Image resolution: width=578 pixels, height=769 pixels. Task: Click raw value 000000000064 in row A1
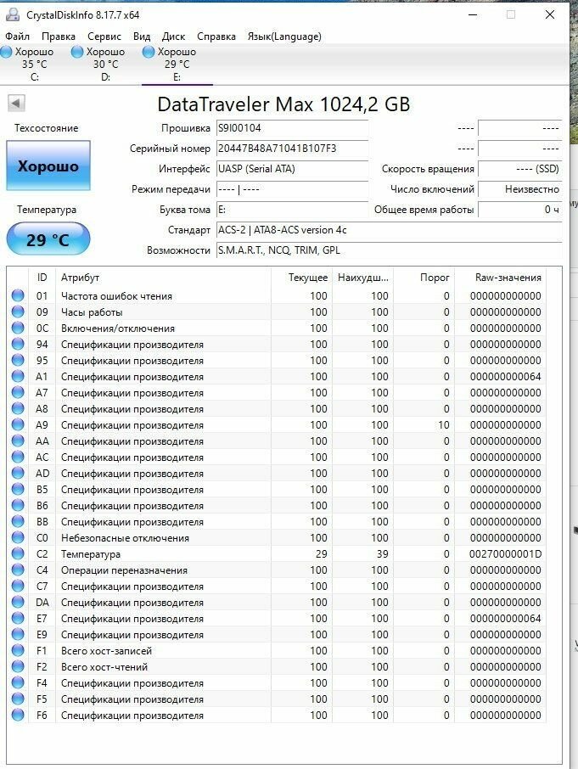[x=506, y=377]
